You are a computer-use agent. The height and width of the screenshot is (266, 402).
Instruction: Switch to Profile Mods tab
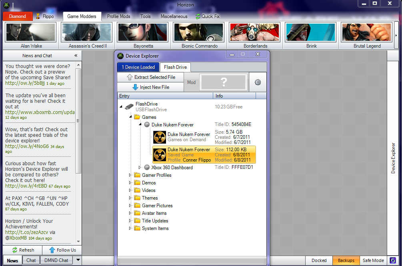[119, 16]
